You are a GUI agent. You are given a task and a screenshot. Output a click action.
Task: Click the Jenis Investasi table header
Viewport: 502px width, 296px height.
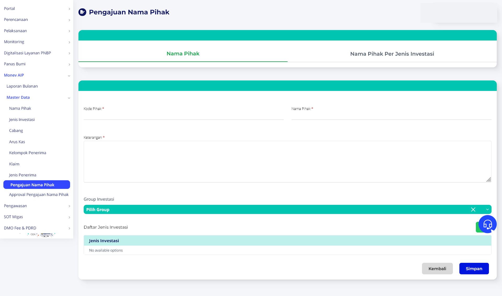click(288, 241)
